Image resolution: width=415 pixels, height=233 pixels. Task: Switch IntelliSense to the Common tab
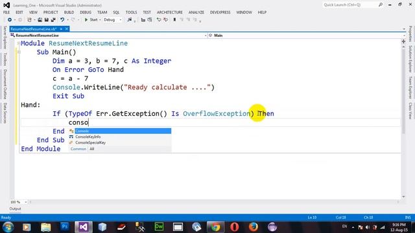click(78, 149)
